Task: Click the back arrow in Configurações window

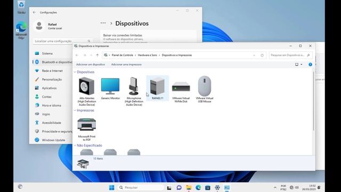Action: tap(34, 12)
